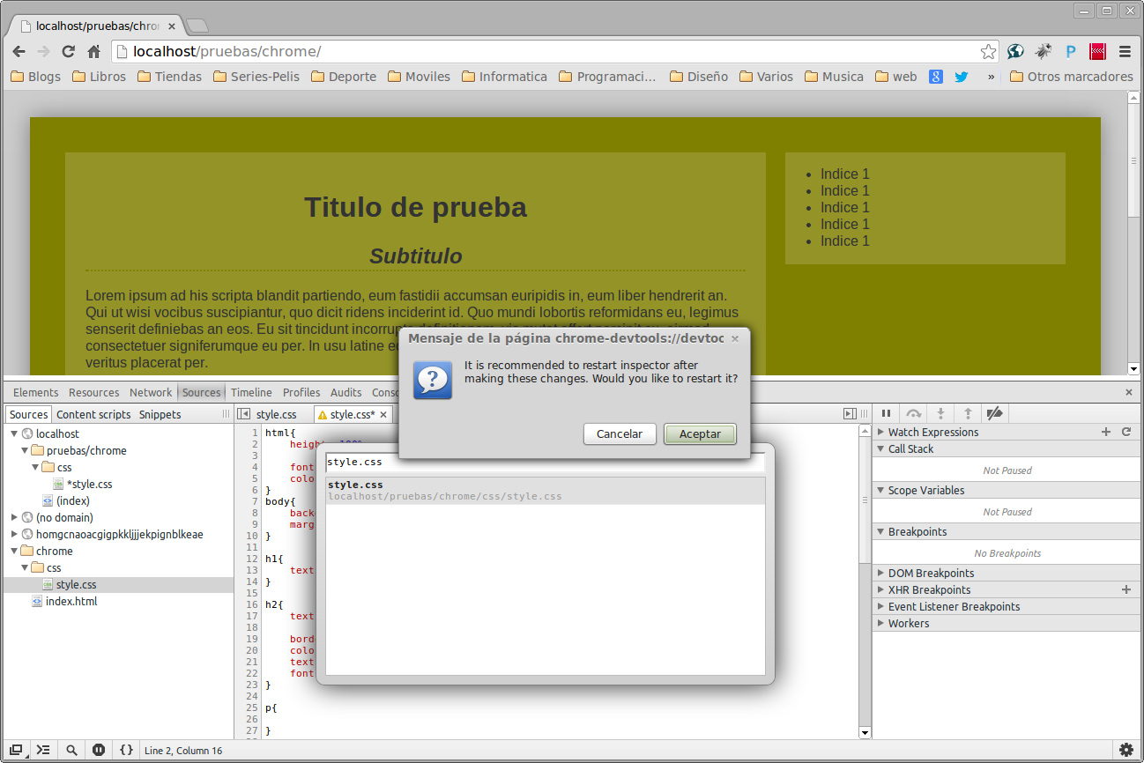Screen dimensions: 1144x763
Task: Hide the navigator sidebar toggle
Action: pos(244,414)
